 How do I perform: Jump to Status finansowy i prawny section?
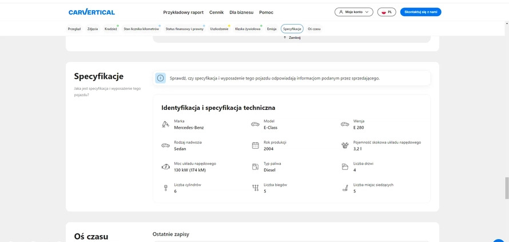(184, 29)
